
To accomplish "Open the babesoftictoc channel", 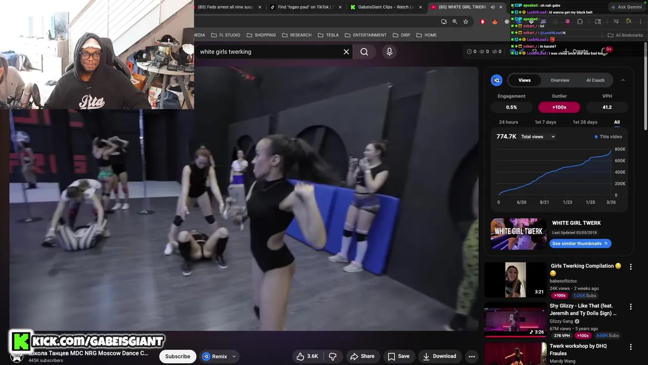I will click(563, 281).
